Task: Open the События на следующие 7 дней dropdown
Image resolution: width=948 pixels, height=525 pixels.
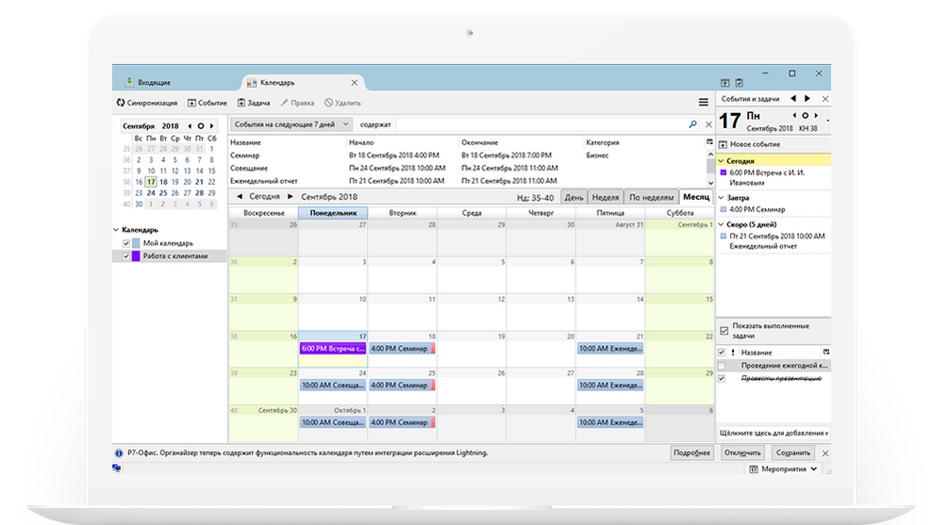Action: coord(291,124)
